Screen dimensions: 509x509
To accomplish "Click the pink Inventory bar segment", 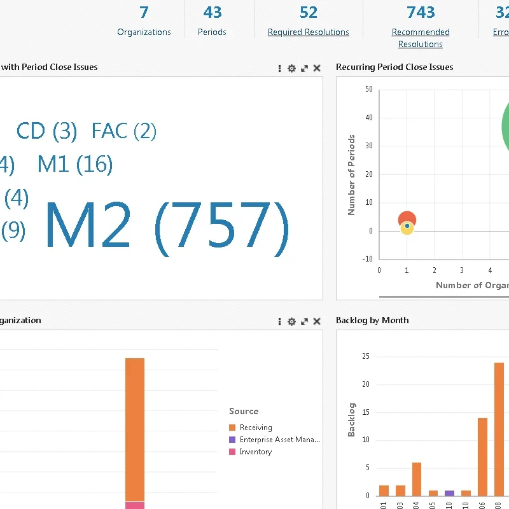I will pyautogui.click(x=135, y=505).
